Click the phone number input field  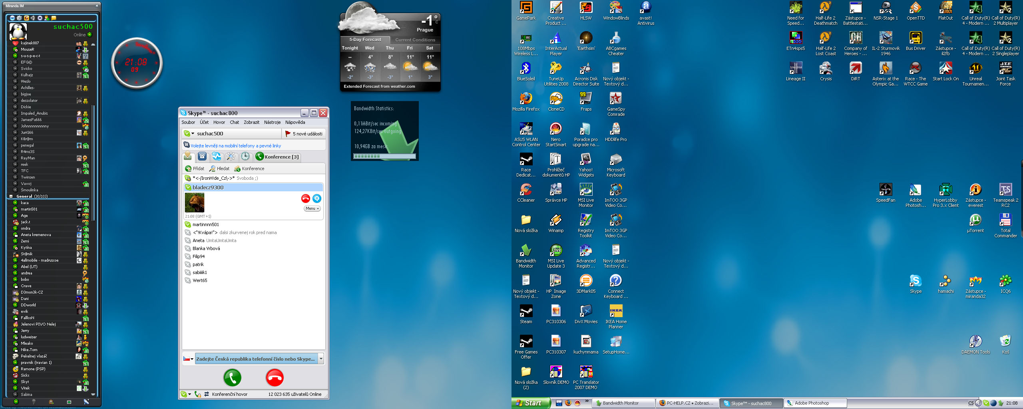256,359
